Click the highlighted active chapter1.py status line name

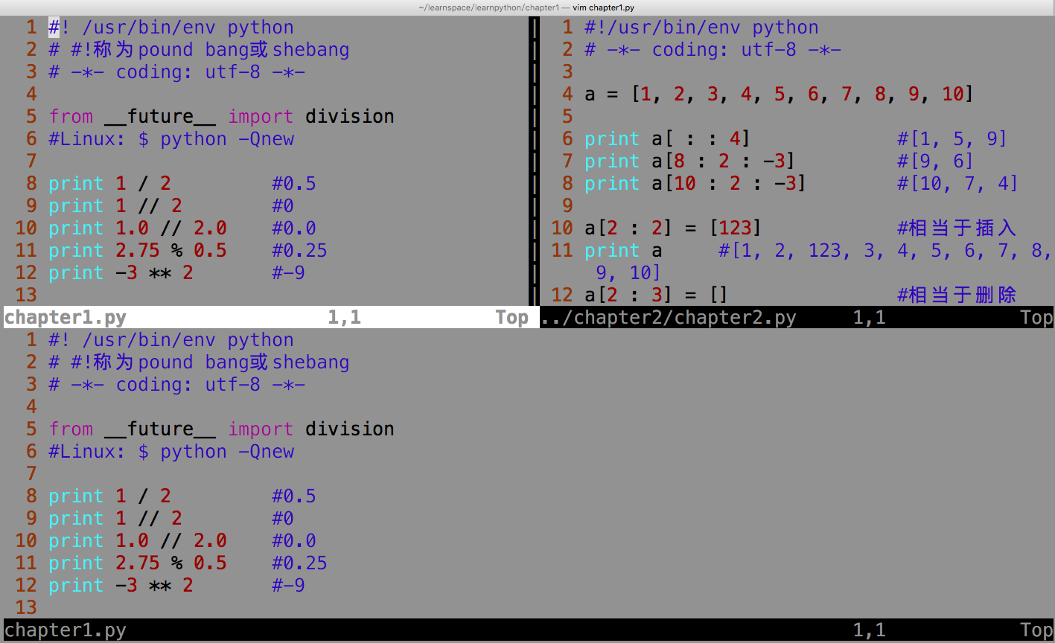(66, 318)
